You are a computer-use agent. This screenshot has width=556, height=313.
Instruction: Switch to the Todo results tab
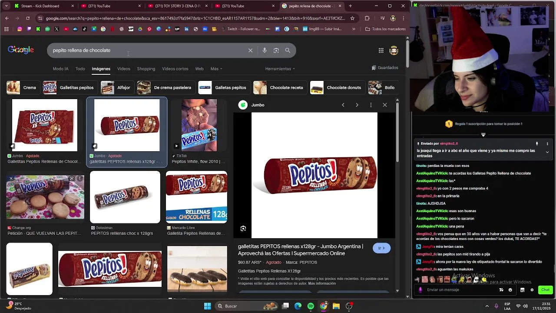click(x=80, y=69)
